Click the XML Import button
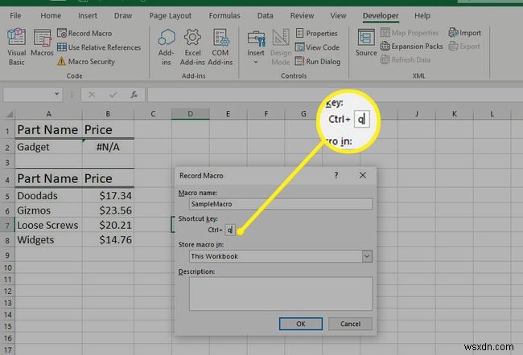The width and height of the screenshot is (523, 355). [464, 33]
